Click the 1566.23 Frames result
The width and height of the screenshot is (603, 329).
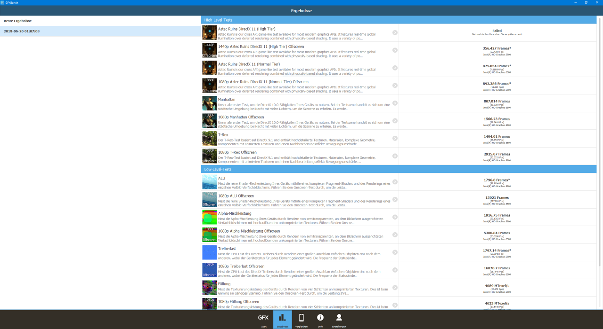click(x=497, y=119)
